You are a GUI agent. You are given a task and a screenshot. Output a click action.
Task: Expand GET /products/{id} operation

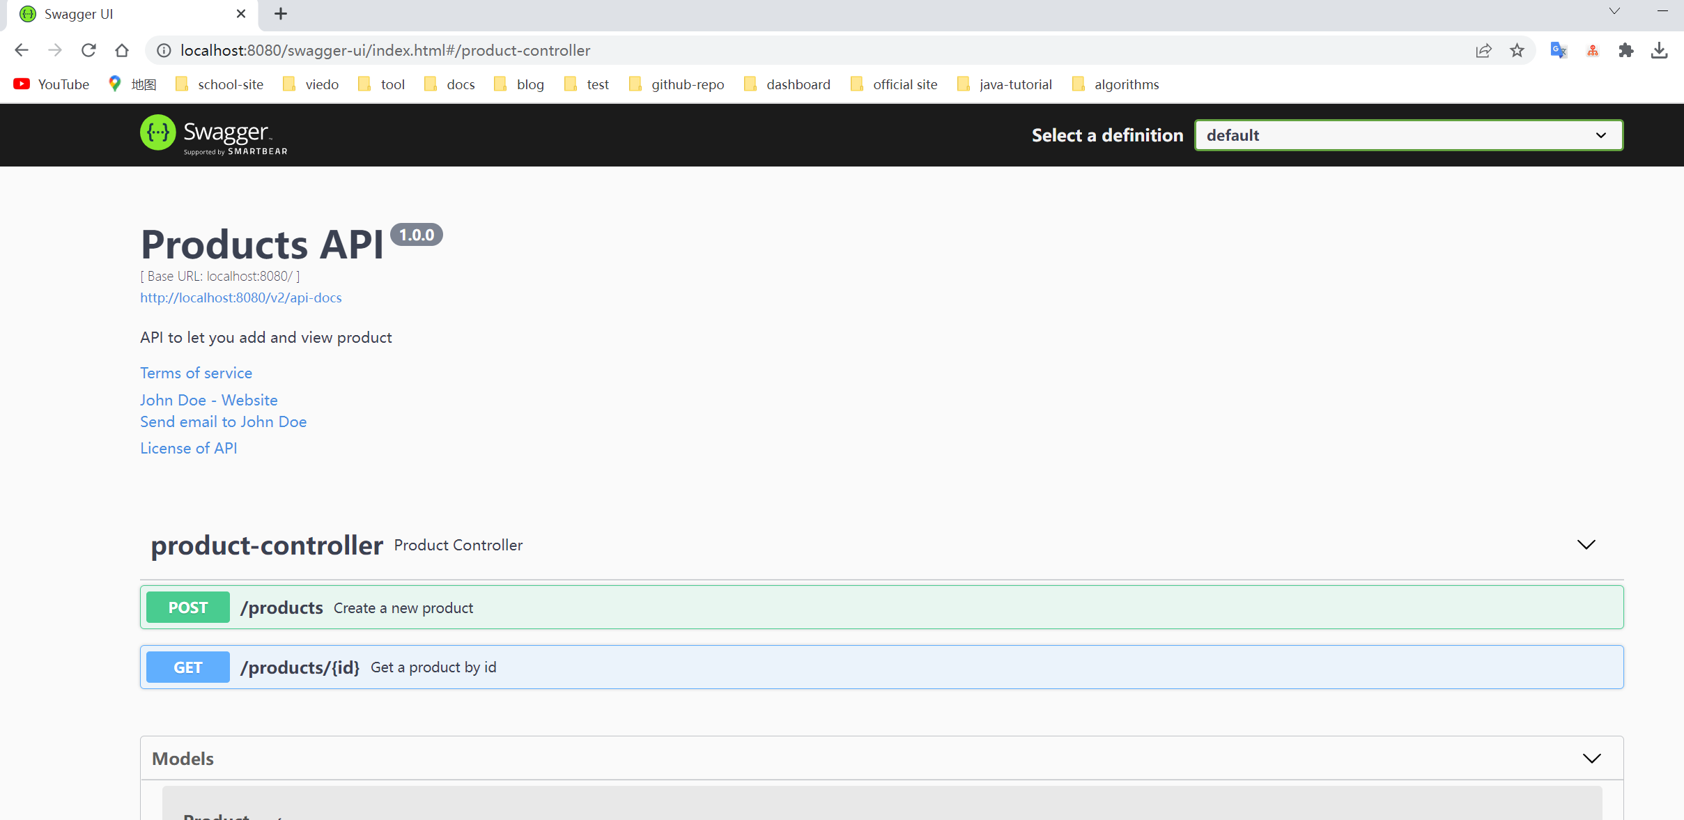coord(881,667)
